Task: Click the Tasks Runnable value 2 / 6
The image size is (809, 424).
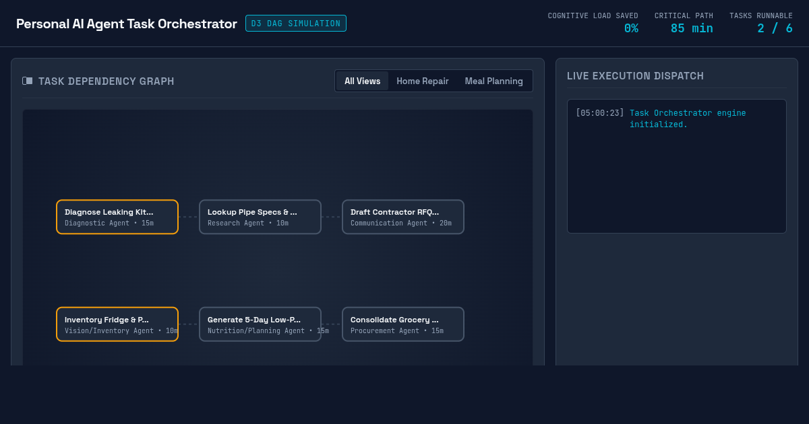Action: [x=775, y=28]
